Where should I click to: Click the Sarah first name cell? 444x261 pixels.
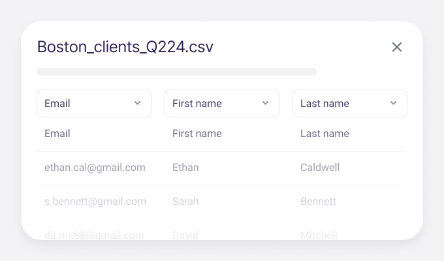[x=185, y=202]
